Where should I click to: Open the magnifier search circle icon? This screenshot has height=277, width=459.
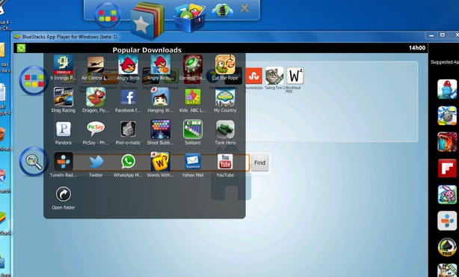click(34, 162)
